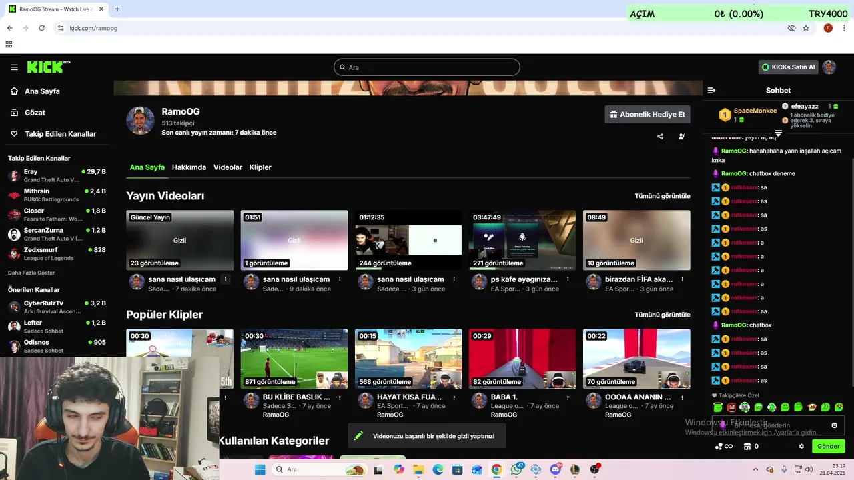Collapse the Sohbet chat panel
The image size is (854, 480).
coord(711,90)
